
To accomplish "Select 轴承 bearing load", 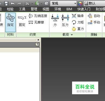I will (78, 16).
